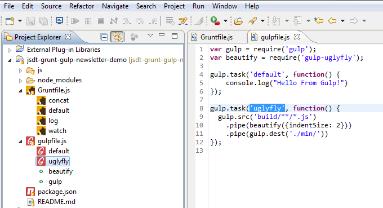Click the Save All toolbar icon

44,21
